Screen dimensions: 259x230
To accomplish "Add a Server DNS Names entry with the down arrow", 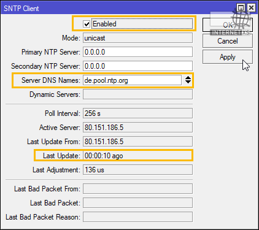I will [188, 82].
